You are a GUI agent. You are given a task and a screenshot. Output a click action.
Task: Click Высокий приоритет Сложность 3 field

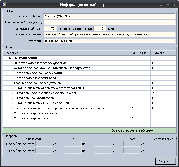click(x=102, y=144)
